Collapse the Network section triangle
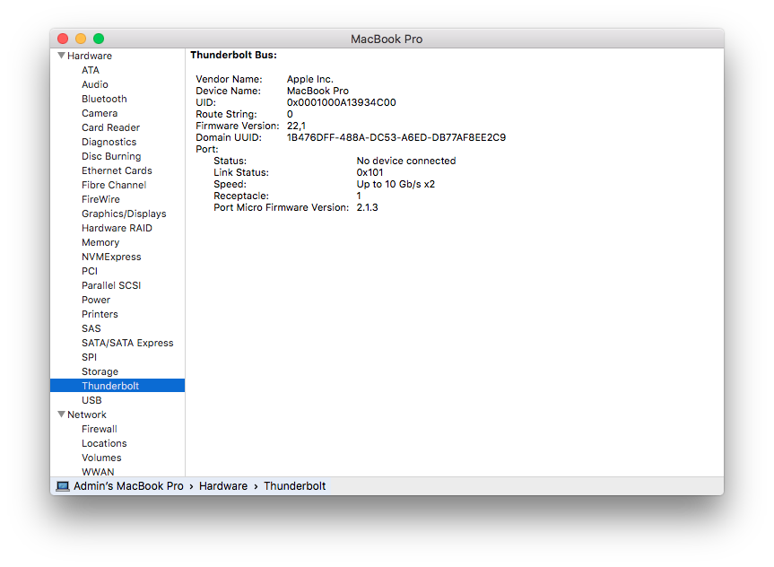Image resolution: width=774 pixels, height=567 pixels. click(x=61, y=414)
